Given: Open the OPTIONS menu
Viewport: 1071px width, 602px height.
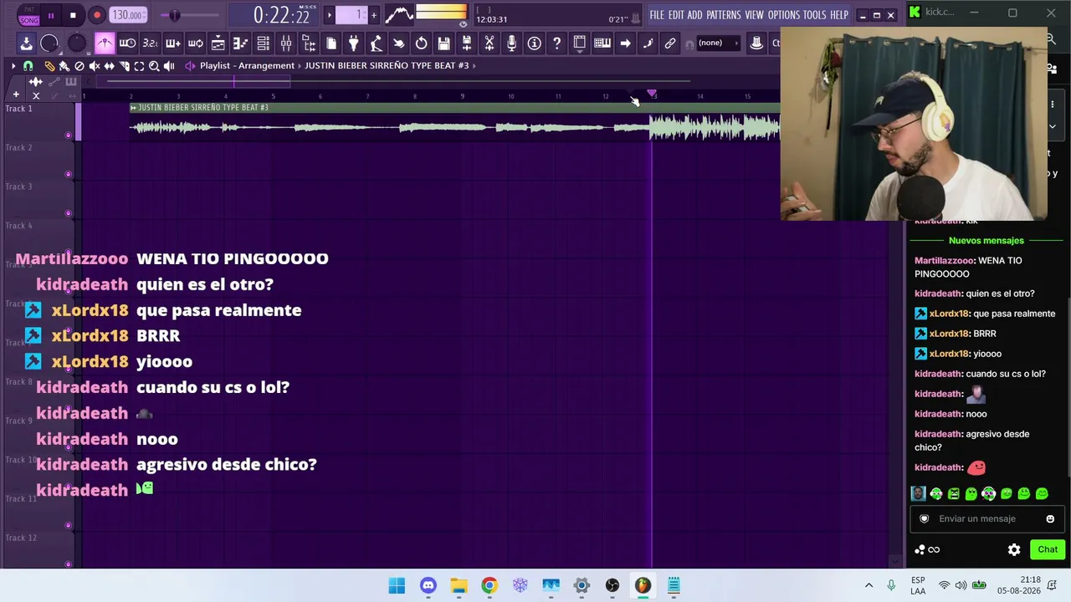Looking at the screenshot, I should (x=784, y=15).
